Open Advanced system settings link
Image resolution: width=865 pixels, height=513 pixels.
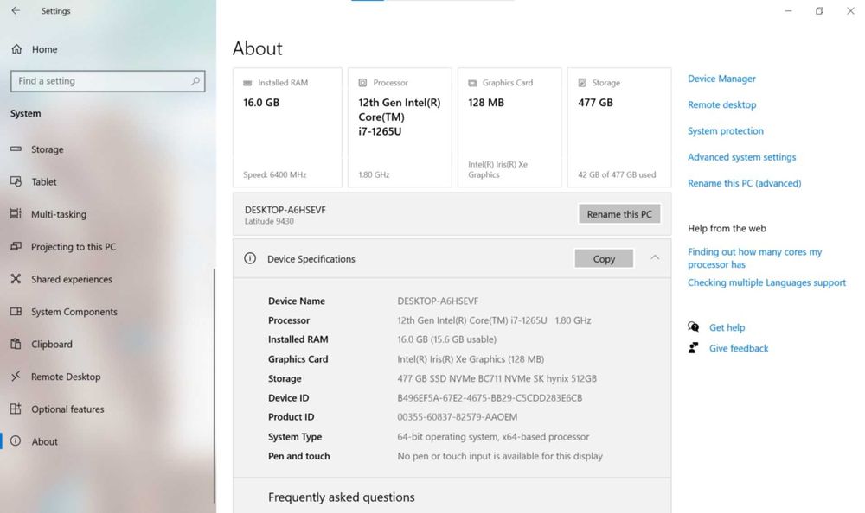(741, 157)
